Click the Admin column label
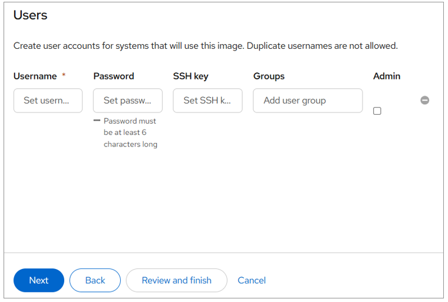 (x=386, y=76)
